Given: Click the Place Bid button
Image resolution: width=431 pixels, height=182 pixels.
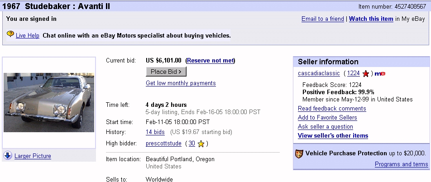Looking at the screenshot, I should tap(166, 72).
